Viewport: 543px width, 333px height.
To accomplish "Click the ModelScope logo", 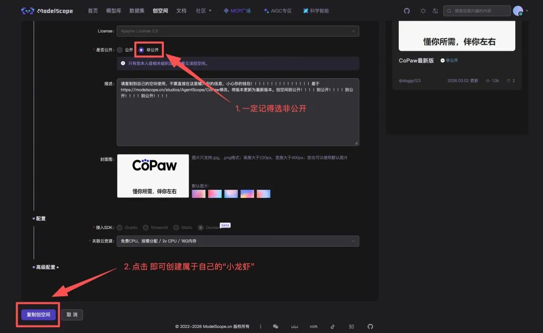I will pyautogui.click(x=47, y=11).
